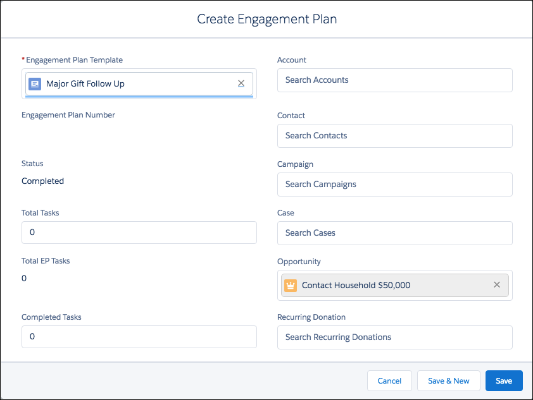533x400 pixels.
Task: Click the crown icon on the Opportunity pill
Action: coord(291,285)
